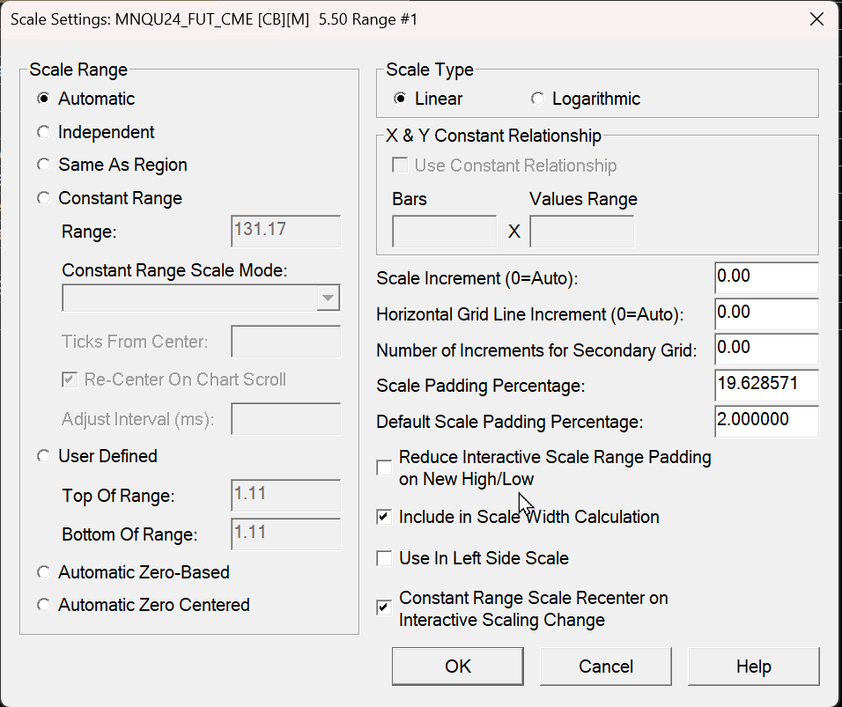
Task: Select Same As Region radio button
Action: click(44, 165)
